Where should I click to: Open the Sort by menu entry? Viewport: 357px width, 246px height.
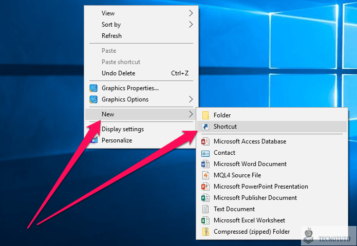(141, 25)
